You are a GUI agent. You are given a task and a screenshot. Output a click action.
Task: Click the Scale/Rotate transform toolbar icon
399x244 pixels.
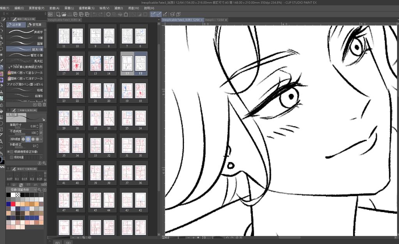(x=126, y=14)
